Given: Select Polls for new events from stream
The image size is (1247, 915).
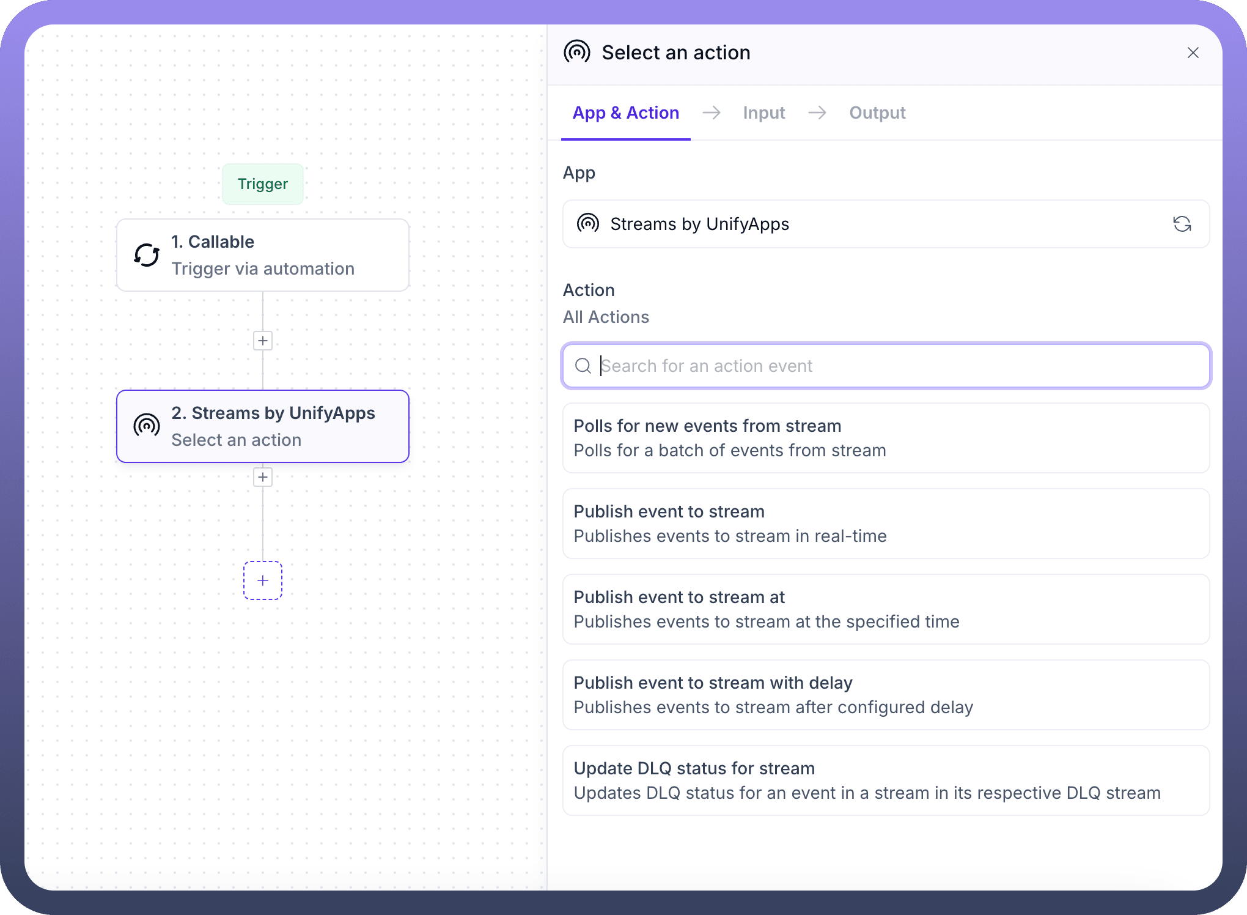Looking at the screenshot, I should (x=885, y=438).
